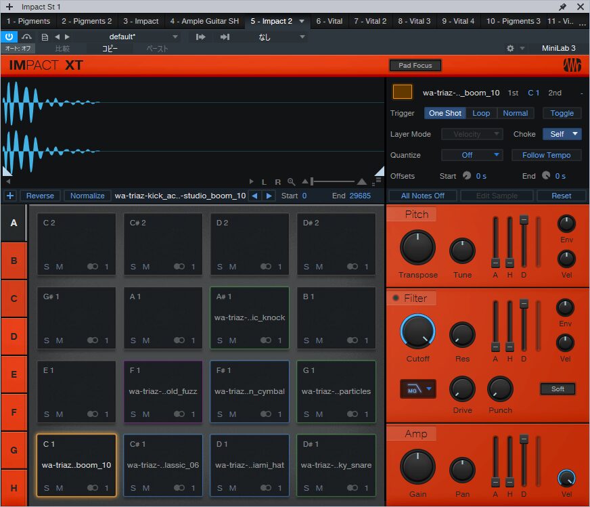Expand the default preset dropdown
The image size is (590, 507).
pyautogui.click(x=175, y=37)
